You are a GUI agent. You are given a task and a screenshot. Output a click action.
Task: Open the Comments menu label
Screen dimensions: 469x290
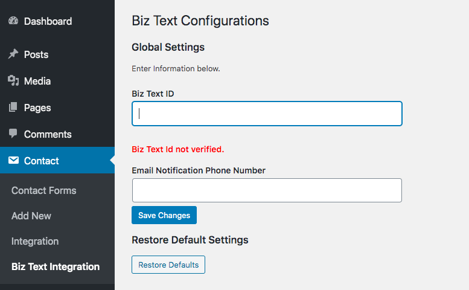(x=48, y=134)
